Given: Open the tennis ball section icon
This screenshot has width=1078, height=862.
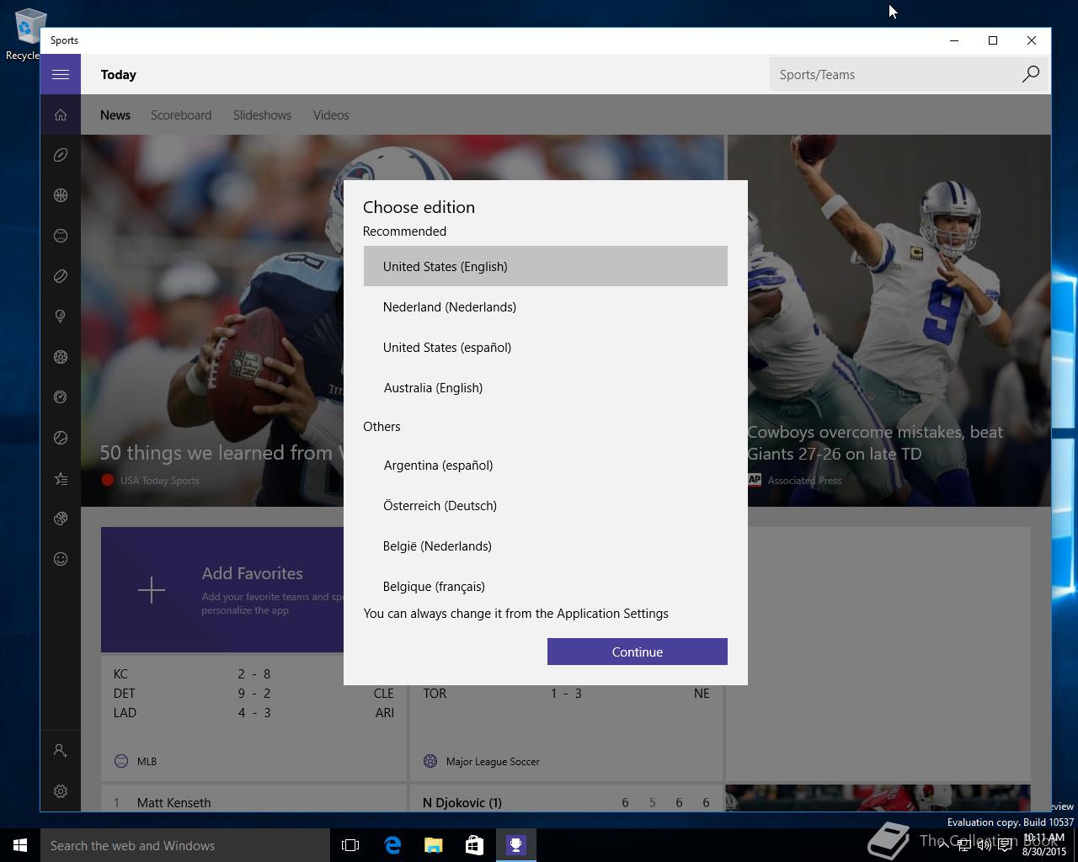Looking at the screenshot, I should pos(61,438).
